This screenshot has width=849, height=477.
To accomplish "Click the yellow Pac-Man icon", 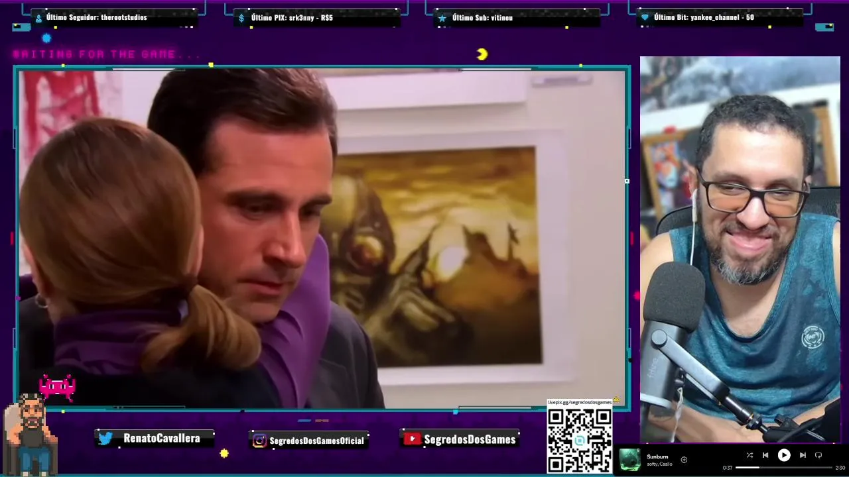I will [482, 54].
